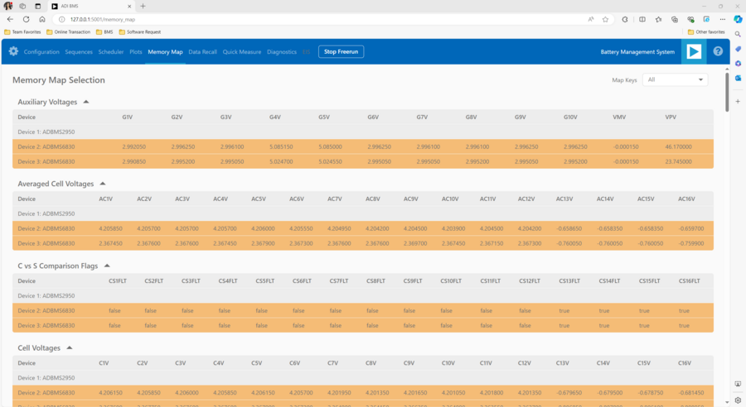Open the Map Keys dropdown
746x407 pixels.
676,79
